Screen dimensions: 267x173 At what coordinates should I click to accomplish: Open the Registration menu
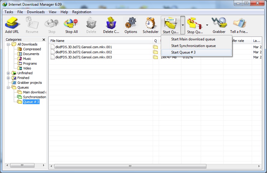82,12
